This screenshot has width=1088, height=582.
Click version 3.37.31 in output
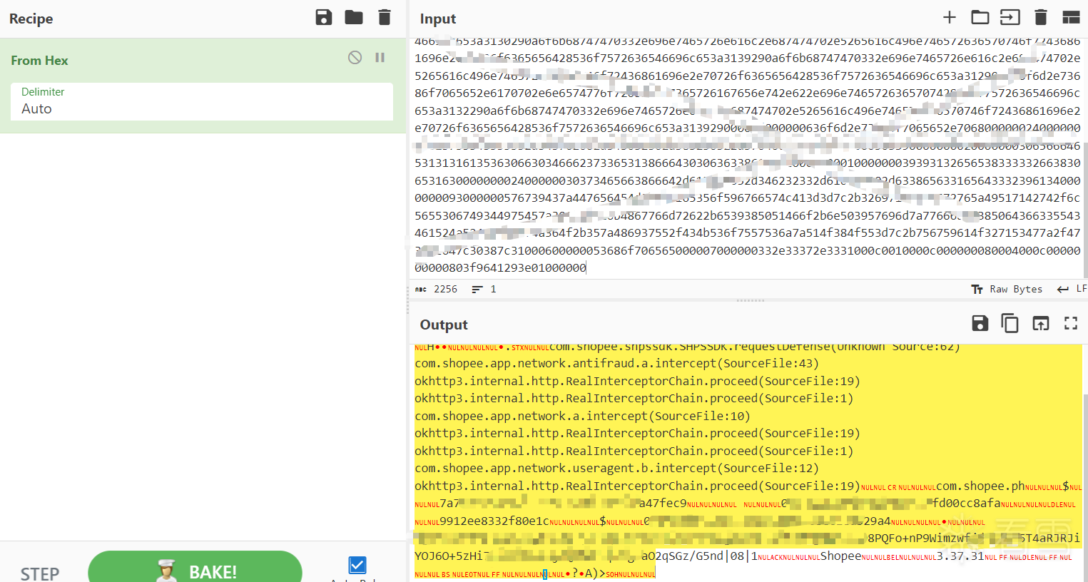pyautogui.click(x=960, y=556)
